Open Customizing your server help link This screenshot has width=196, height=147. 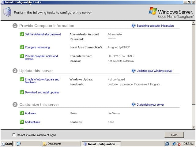tap(150, 104)
